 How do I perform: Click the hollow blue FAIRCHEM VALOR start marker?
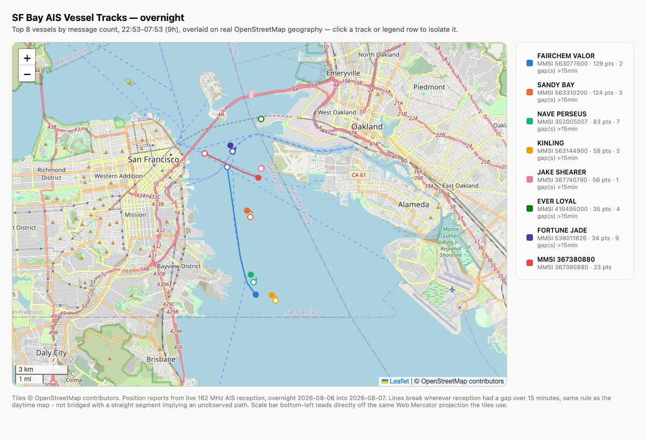(227, 167)
